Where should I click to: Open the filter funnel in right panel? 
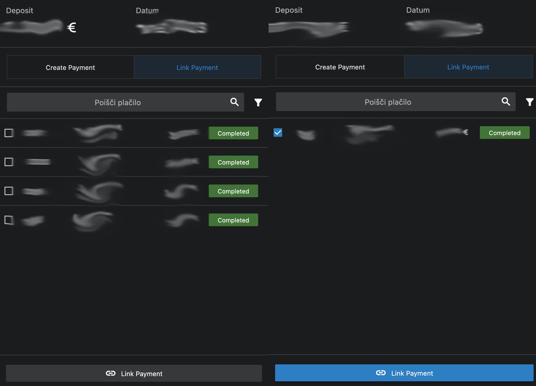pos(529,102)
